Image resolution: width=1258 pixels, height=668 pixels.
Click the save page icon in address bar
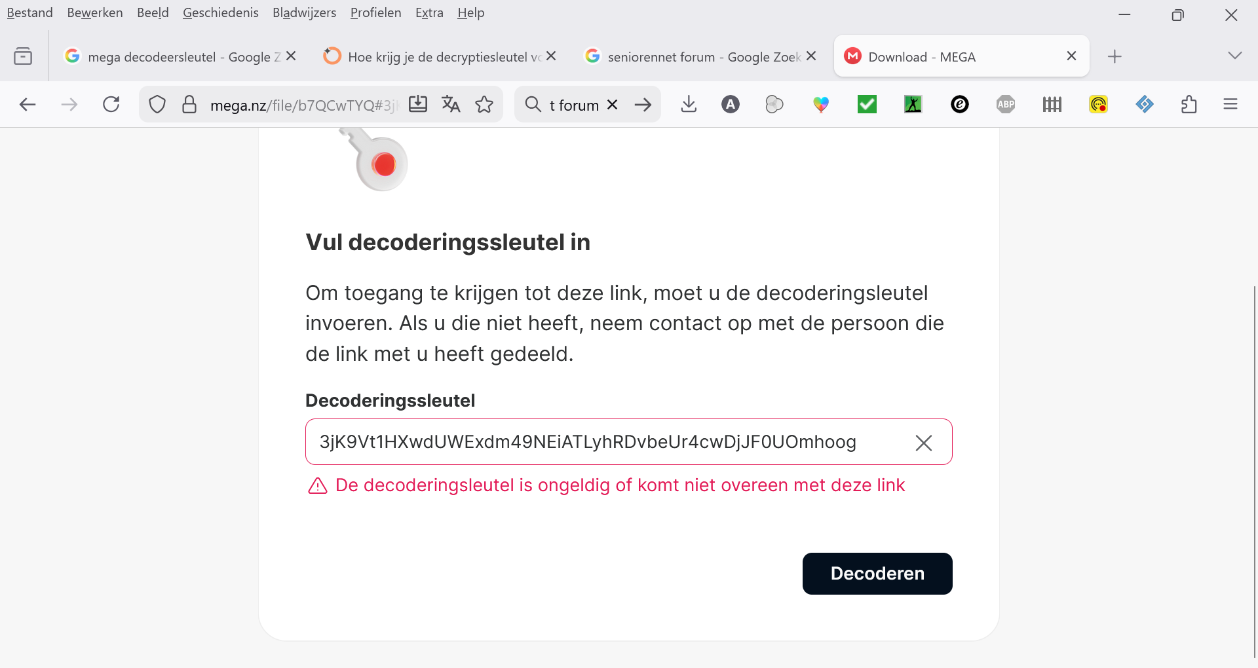coord(418,104)
